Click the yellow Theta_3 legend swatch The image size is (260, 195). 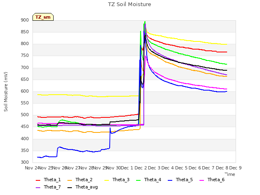[x=106, y=180]
